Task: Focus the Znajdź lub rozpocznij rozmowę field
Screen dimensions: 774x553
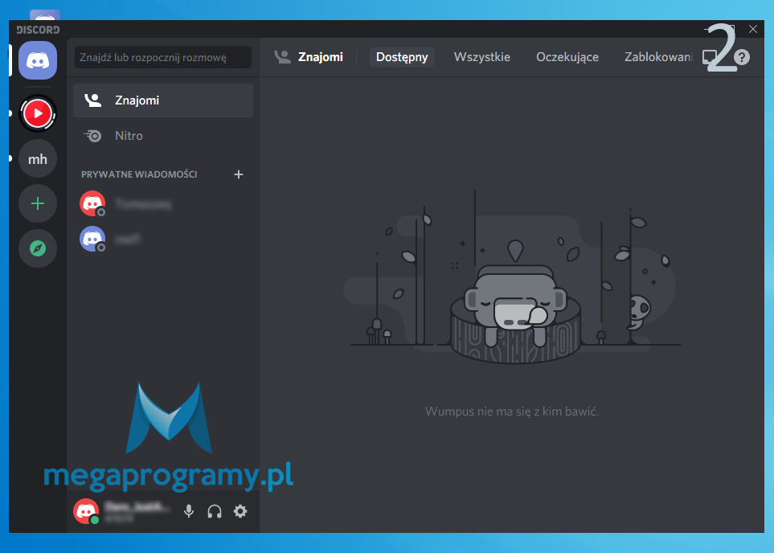Action: click(163, 57)
